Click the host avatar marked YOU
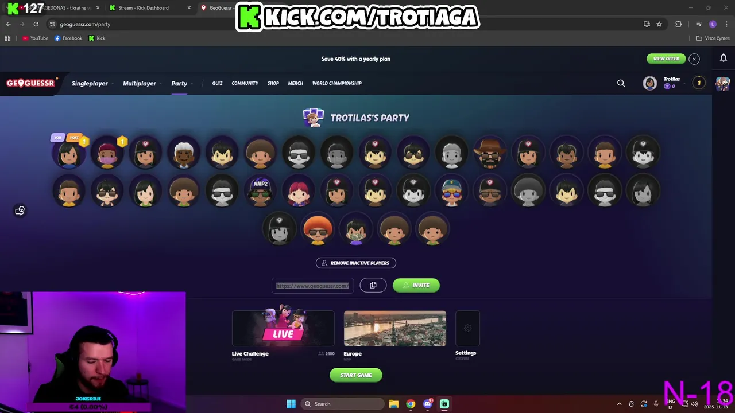 pyautogui.click(x=69, y=153)
